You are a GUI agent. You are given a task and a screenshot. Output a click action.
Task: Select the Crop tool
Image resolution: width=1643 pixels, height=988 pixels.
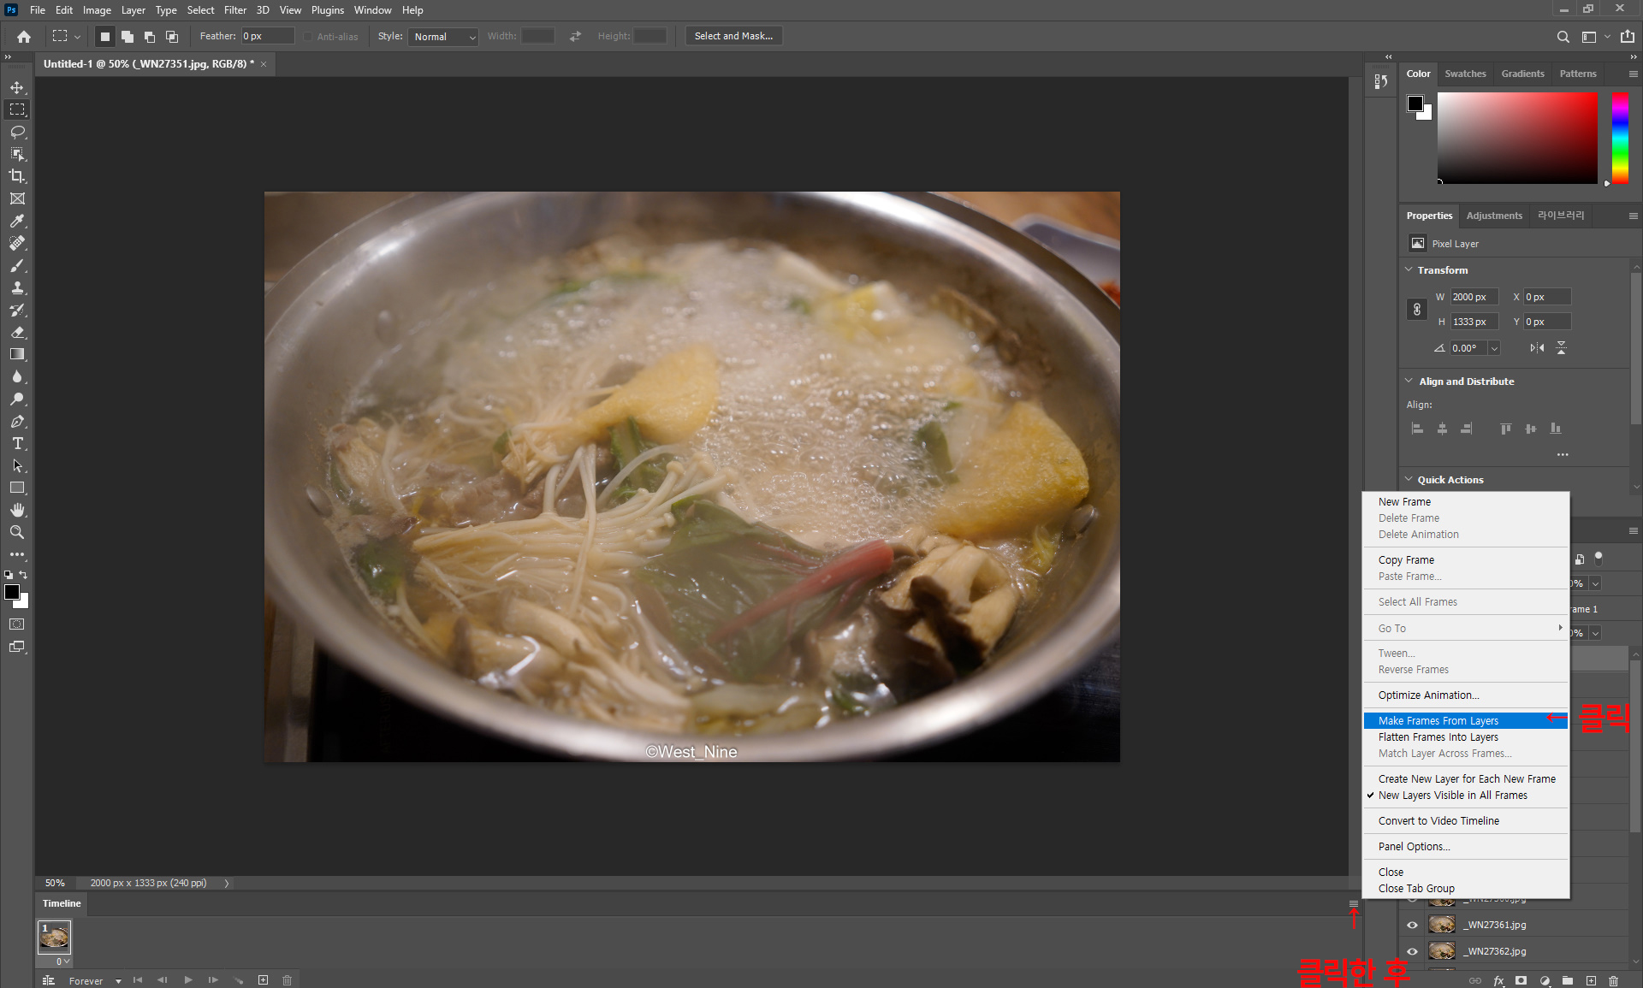tap(17, 176)
